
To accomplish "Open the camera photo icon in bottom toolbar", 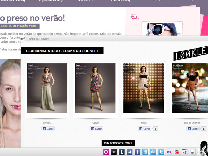I will coord(153,152).
